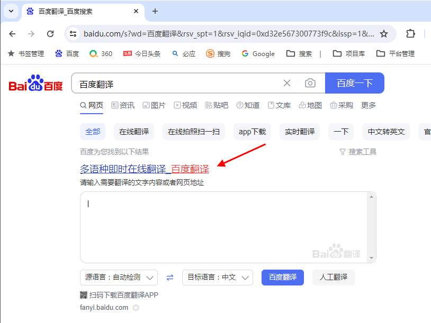This screenshot has height=323, width=431.
Task: Switch to 图片 tab
Action: 154,105
